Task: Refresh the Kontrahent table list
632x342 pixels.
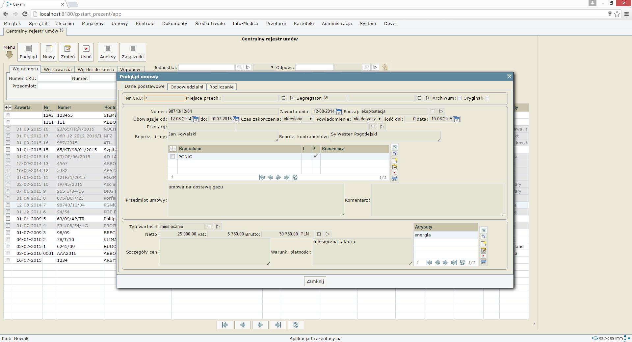Action: pyautogui.click(x=295, y=177)
